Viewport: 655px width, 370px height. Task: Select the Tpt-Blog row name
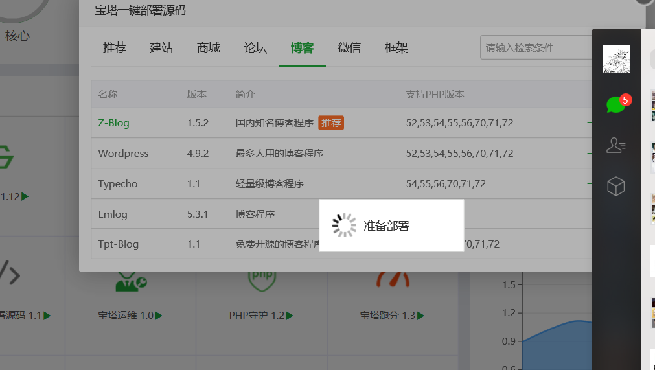click(118, 244)
